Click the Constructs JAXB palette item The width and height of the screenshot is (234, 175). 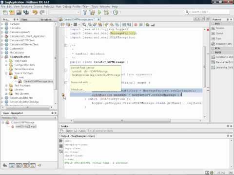[x=222, y=57]
